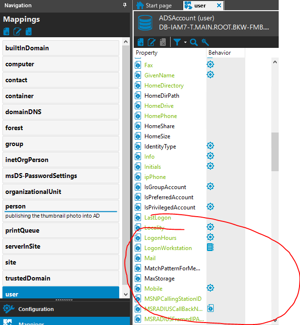Select the ipPhone property
The height and width of the screenshot is (325, 300).
pyautogui.click(x=155, y=177)
